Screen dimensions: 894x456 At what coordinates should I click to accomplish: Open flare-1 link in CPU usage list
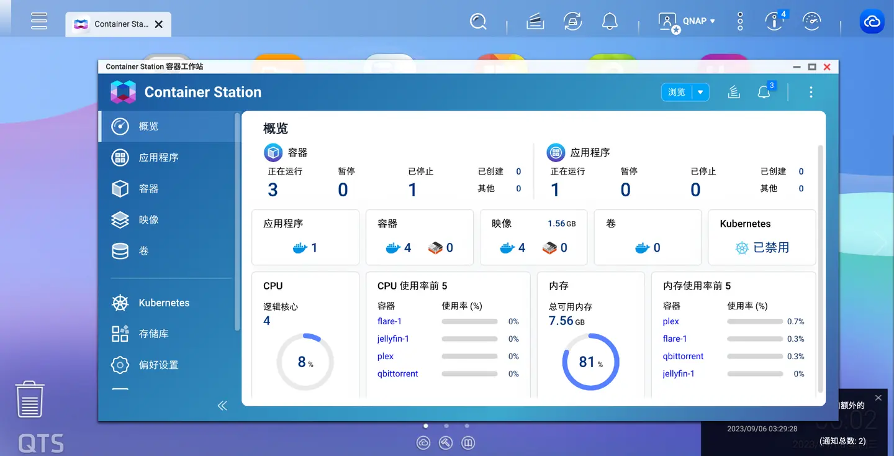(x=389, y=321)
